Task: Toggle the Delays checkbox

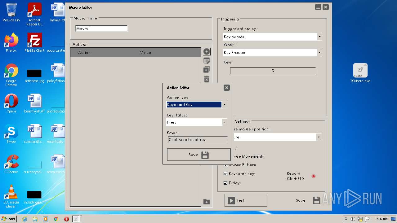Action: coord(225,183)
